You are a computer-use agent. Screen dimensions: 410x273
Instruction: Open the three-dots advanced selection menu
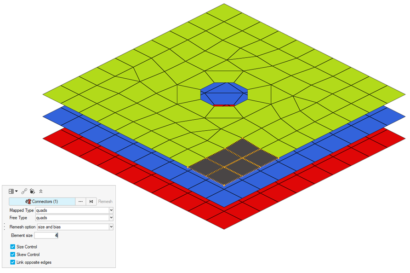(80, 202)
